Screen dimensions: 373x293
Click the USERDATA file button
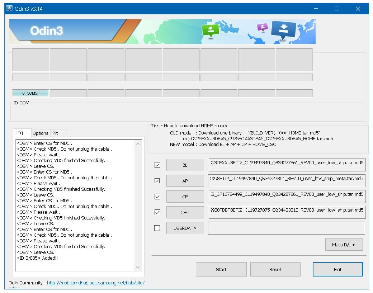(185, 228)
